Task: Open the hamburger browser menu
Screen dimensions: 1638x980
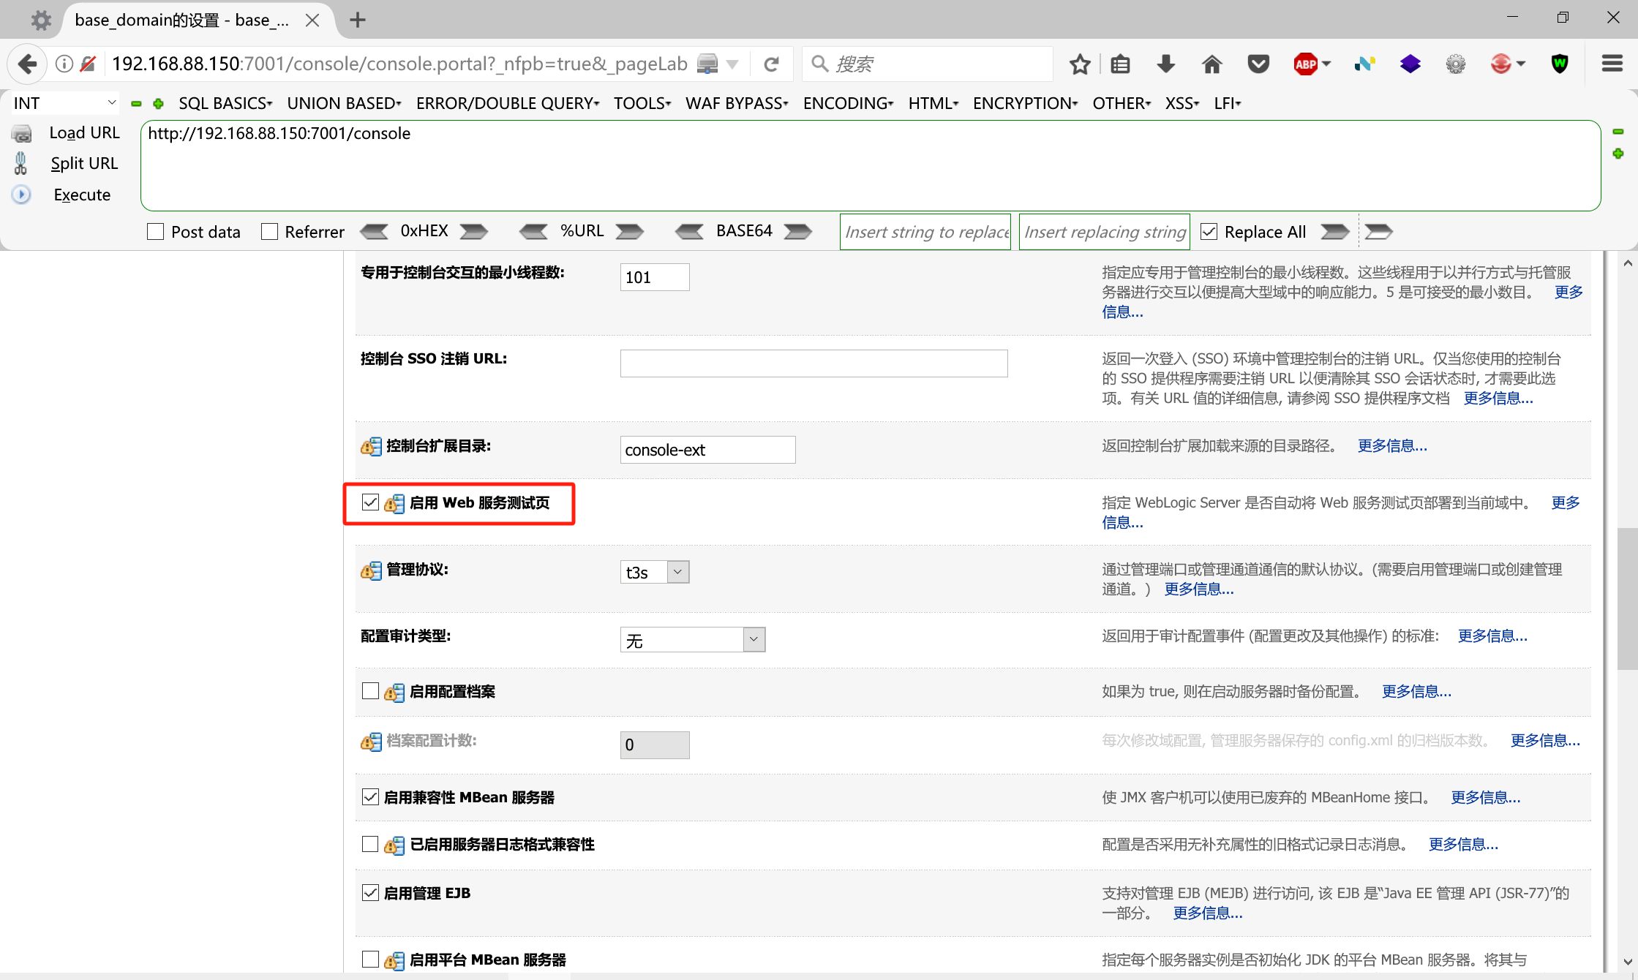Action: 1612,64
